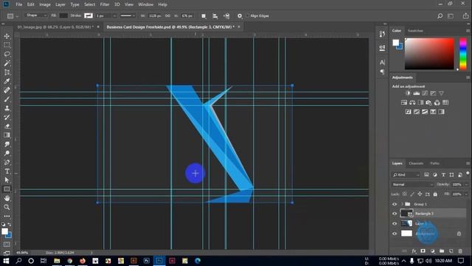Switch to the 01_Image.jpg document tab
The width and height of the screenshot is (472, 266).
55,27
